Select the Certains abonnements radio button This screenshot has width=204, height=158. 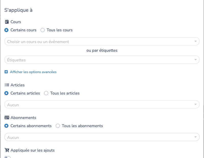click(x=6, y=126)
